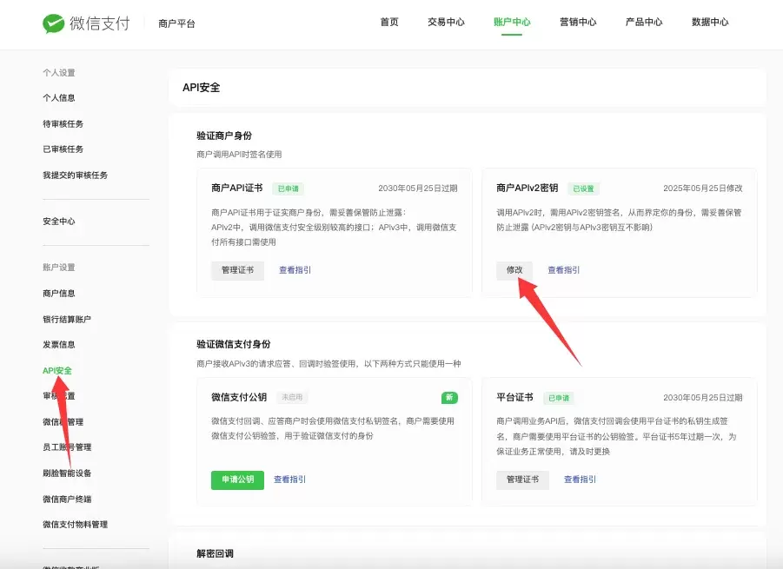The image size is (783, 569).
Task: Click 修改 button for APIv2密钥
Action: click(x=514, y=270)
